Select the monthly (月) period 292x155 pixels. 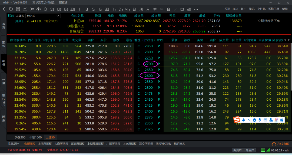(148, 9)
